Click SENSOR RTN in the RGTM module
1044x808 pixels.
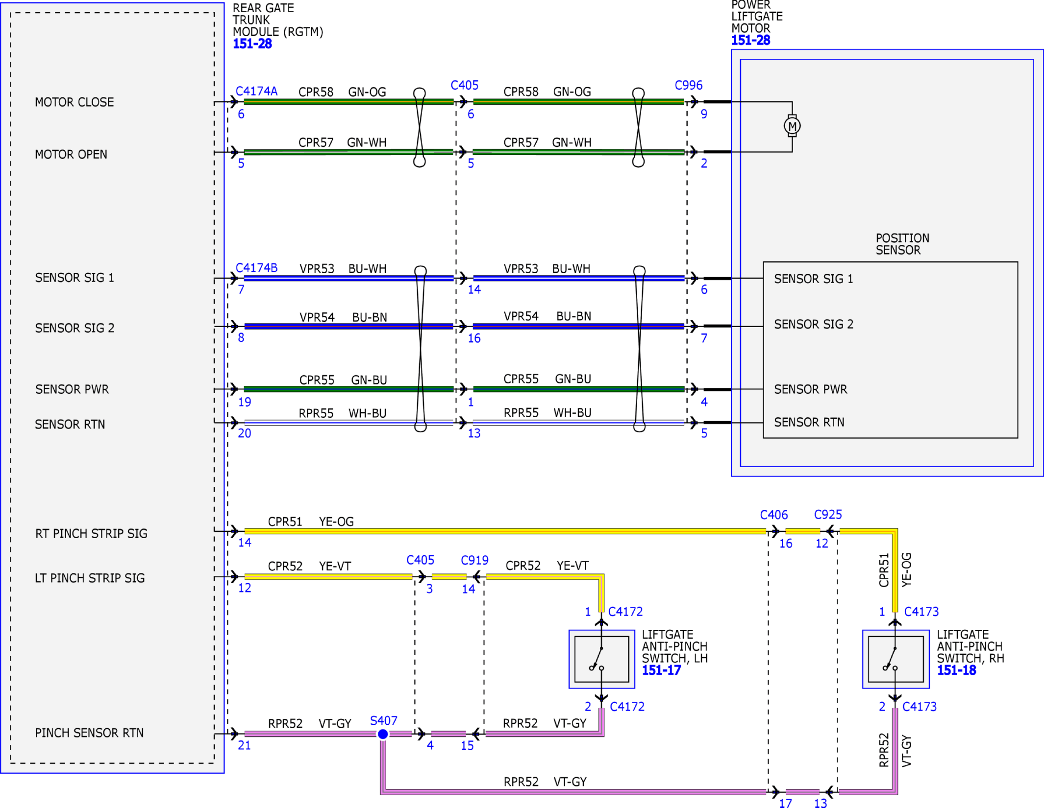(x=70, y=424)
